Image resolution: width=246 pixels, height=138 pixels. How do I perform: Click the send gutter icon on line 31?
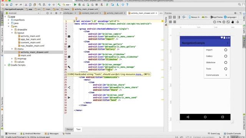(69, 97)
